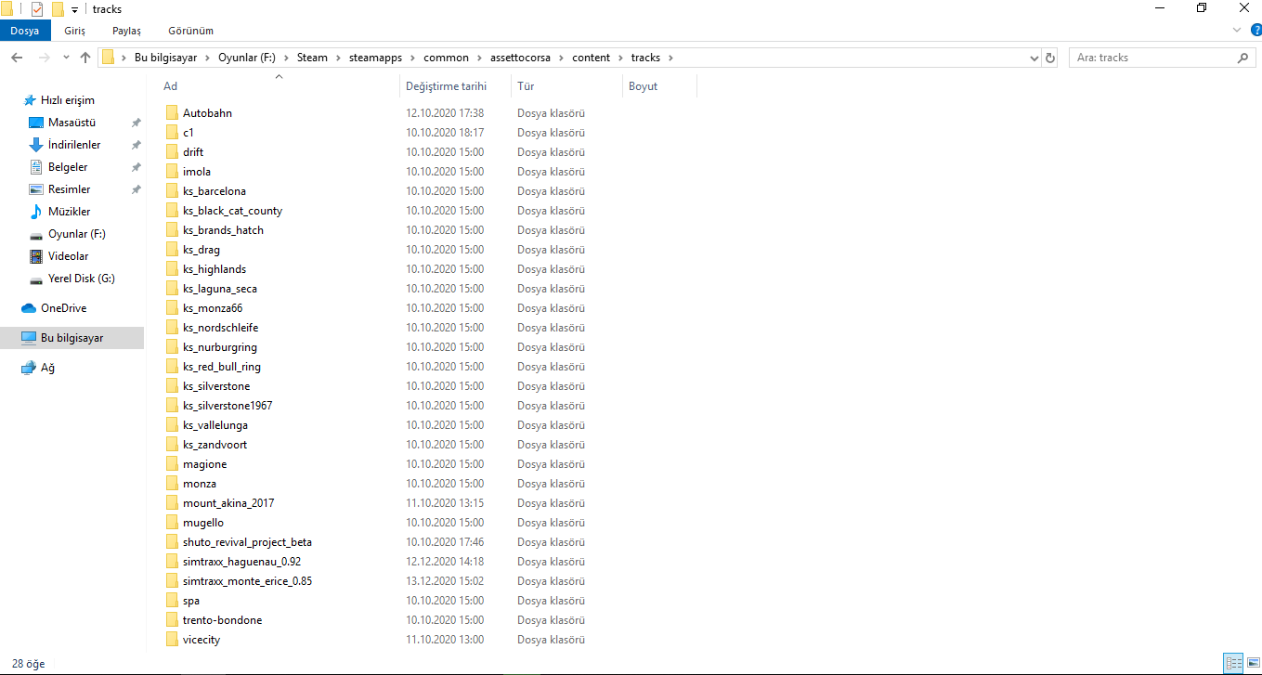Click Dosya klasörü in the imola row
The height and width of the screenshot is (675, 1262).
551,172
